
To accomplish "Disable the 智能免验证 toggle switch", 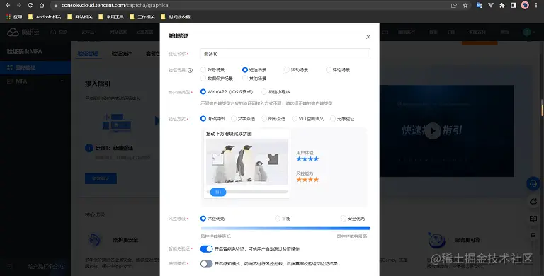I will tap(206, 249).
